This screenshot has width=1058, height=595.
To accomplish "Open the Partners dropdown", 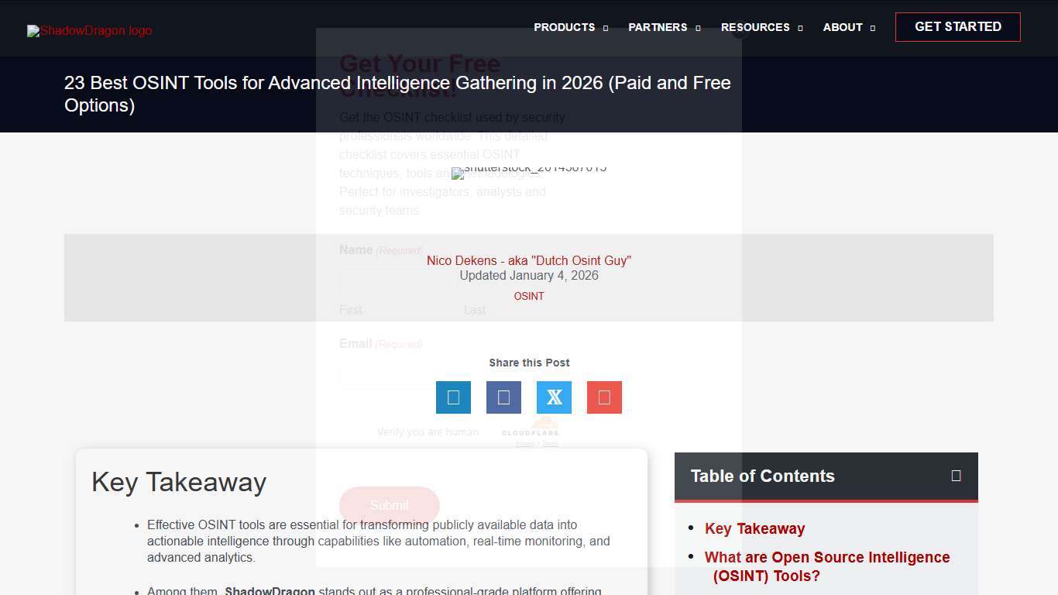I will 663,27.
